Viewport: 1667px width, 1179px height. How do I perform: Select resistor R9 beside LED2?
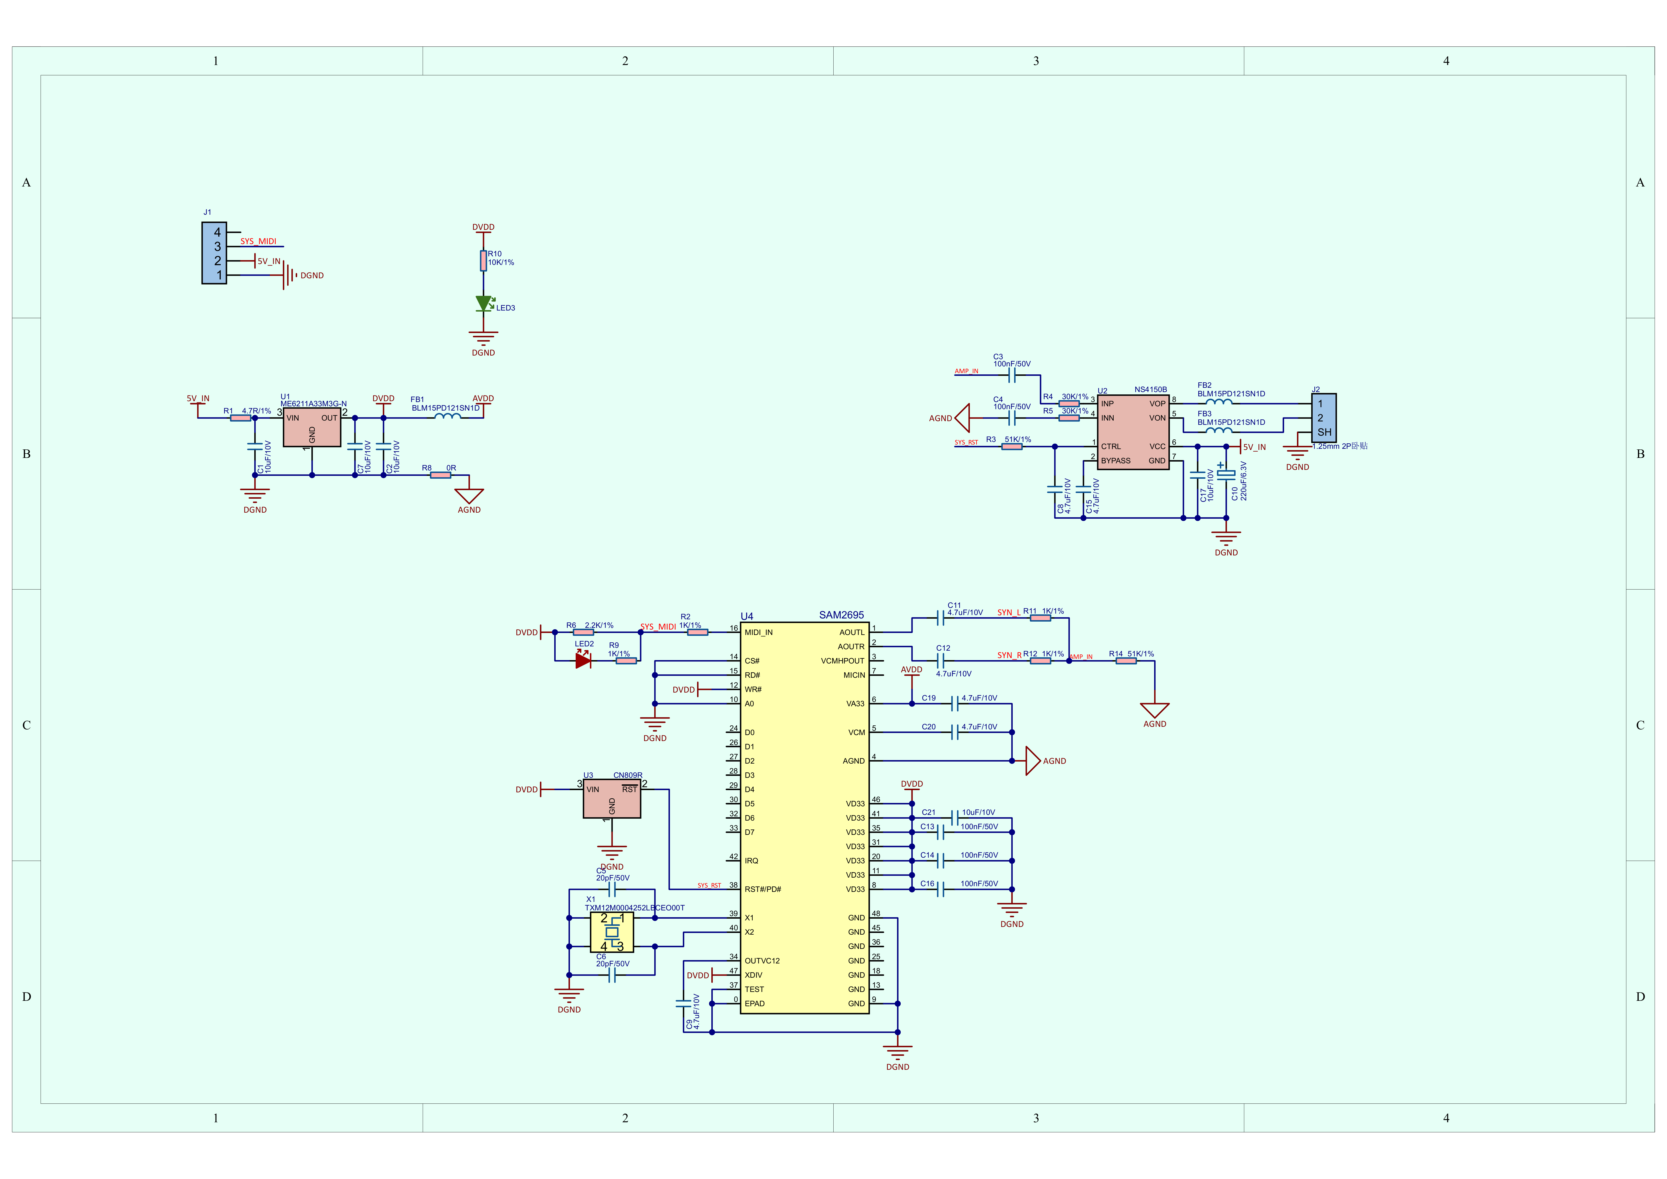[626, 661]
